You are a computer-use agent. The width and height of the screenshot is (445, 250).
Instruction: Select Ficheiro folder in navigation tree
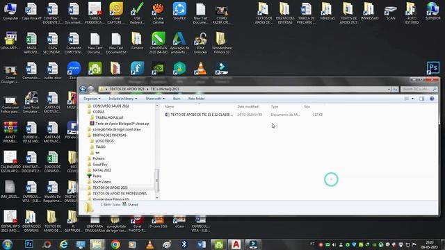pyautogui.click(x=99, y=158)
